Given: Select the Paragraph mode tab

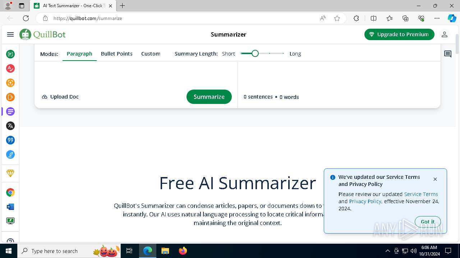Looking at the screenshot, I should pos(79,54).
